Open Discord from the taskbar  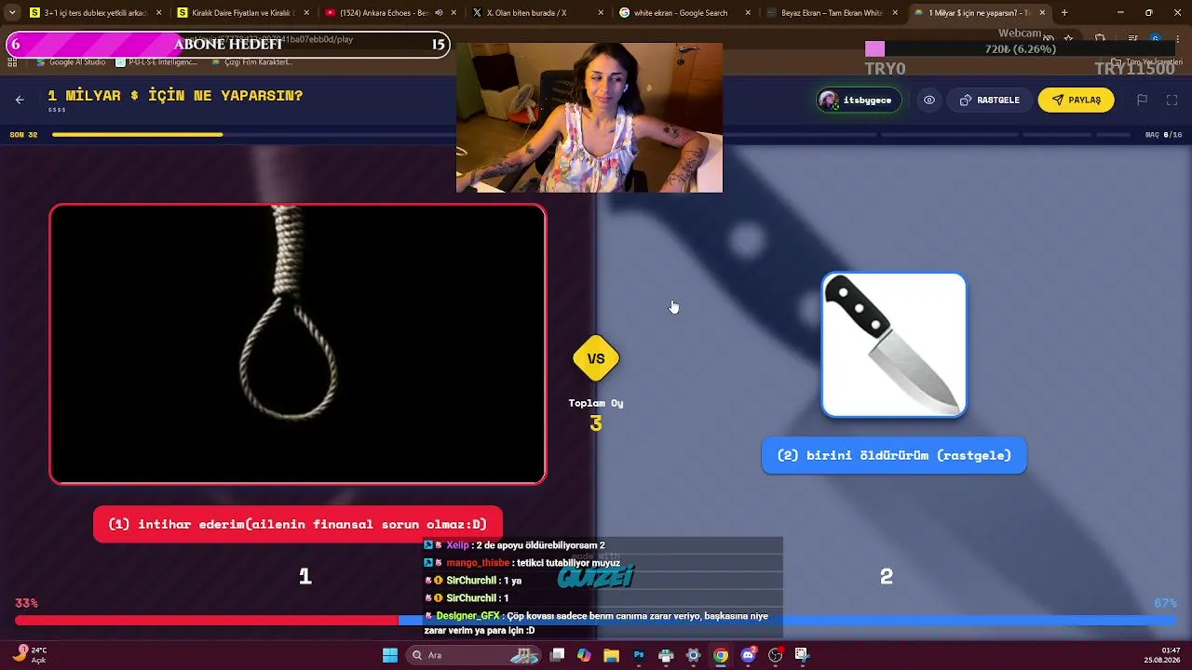click(748, 655)
